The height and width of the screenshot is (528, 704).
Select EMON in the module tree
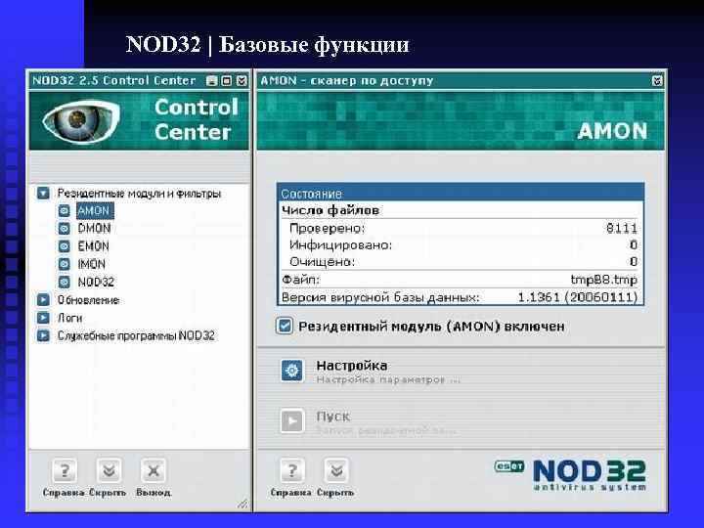[94, 246]
